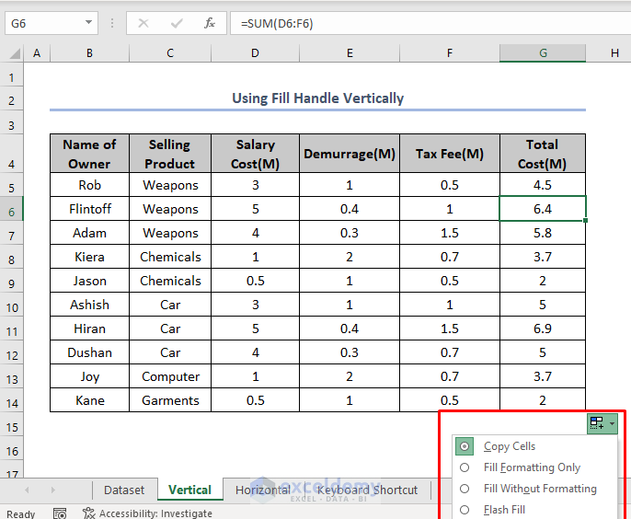The height and width of the screenshot is (519, 631).
Task: Select the Flash Fill option
Action: tap(504, 510)
